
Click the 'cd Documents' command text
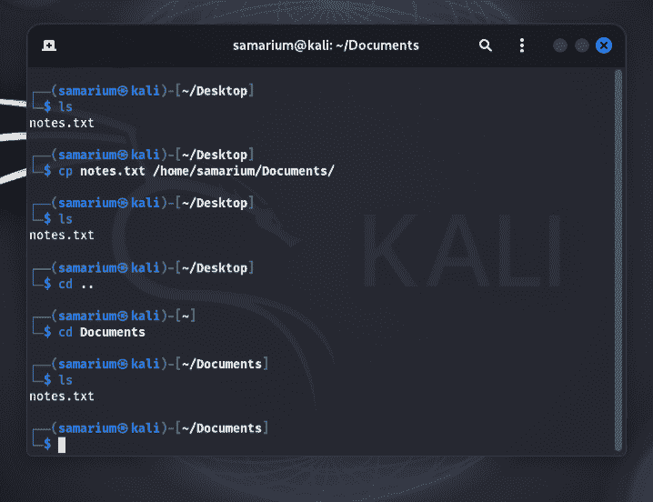pyautogui.click(x=102, y=332)
